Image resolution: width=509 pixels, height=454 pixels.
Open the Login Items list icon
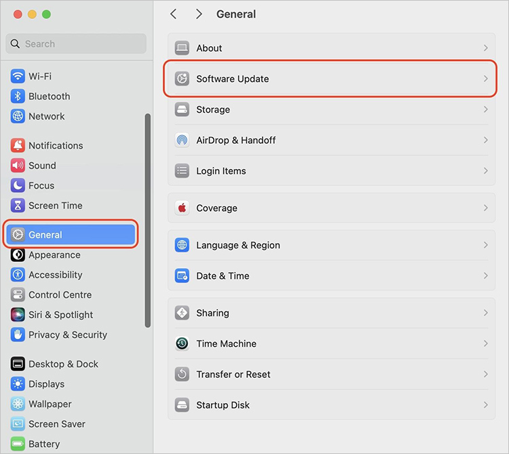click(x=182, y=171)
